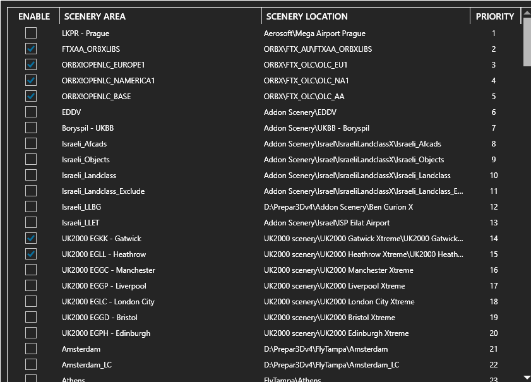Select 'UK2000 EGPH - Edinburgh' area name

pyautogui.click(x=106, y=333)
